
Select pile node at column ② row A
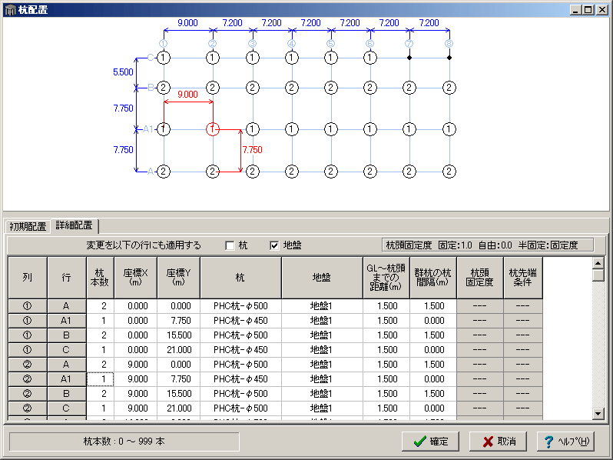point(213,172)
